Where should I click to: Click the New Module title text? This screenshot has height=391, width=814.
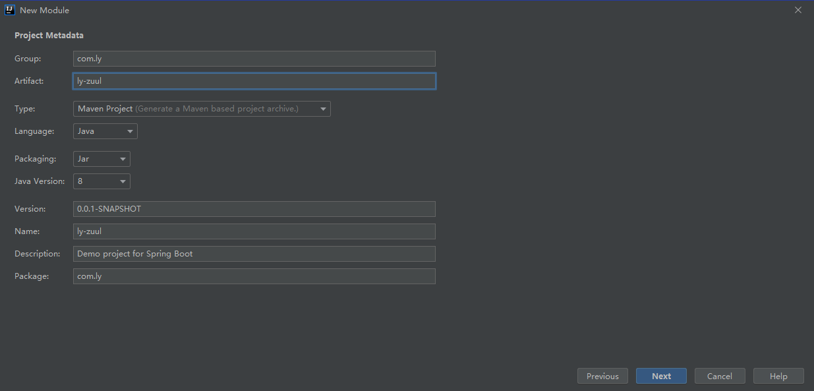45,10
